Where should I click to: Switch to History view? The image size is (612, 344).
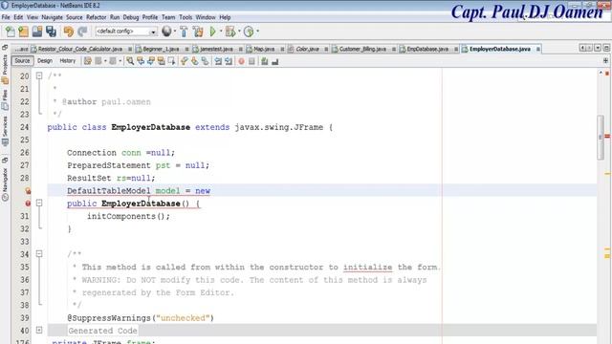(x=68, y=61)
